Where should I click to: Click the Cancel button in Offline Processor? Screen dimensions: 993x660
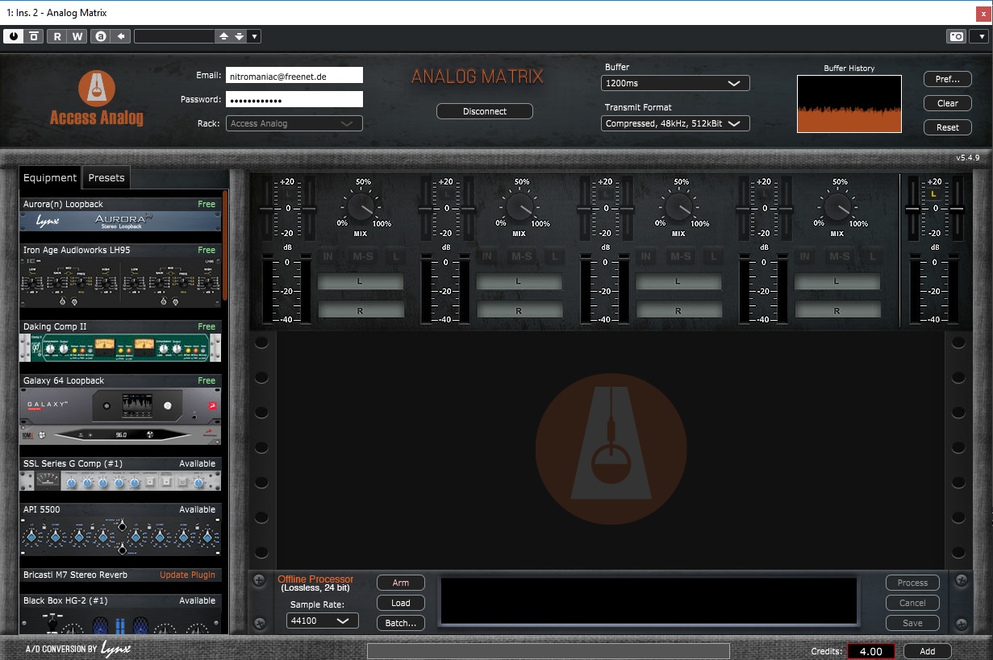click(x=912, y=603)
